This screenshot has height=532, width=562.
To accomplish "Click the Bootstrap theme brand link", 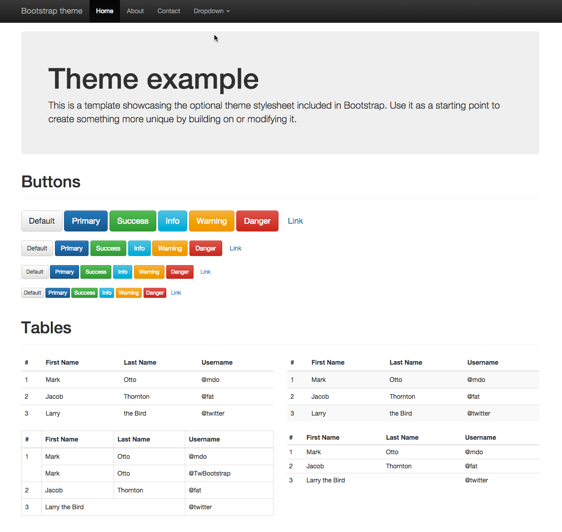I will coord(52,11).
